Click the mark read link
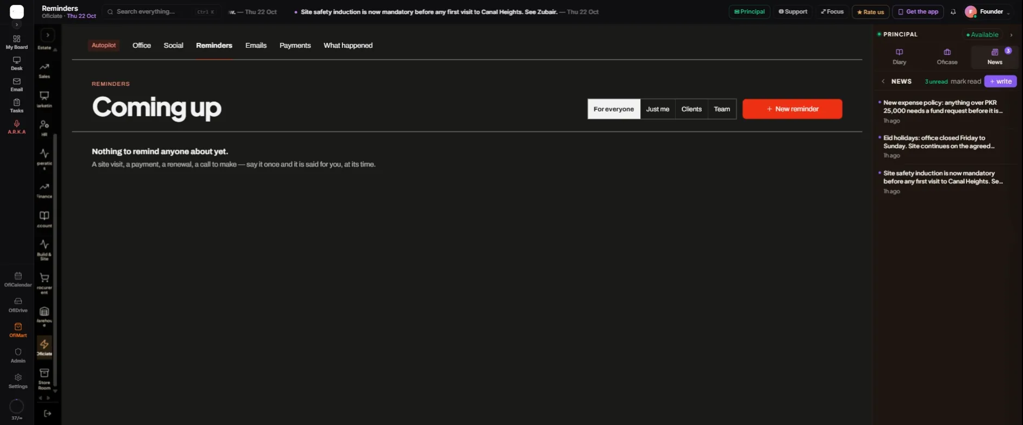Image resolution: width=1023 pixels, height=425 pixels. pyautogui.click(x=966, y=82)
